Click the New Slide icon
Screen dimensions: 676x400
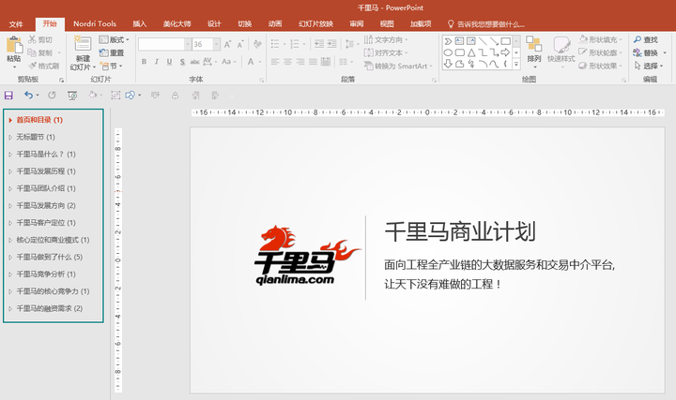pyautogui.click(x=83, y=44)
